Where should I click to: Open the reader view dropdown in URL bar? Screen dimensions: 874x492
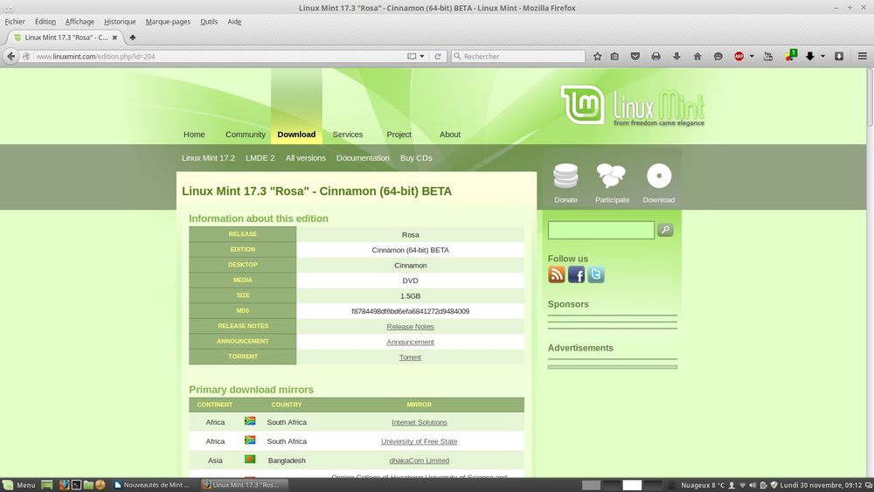pos(422,56)
